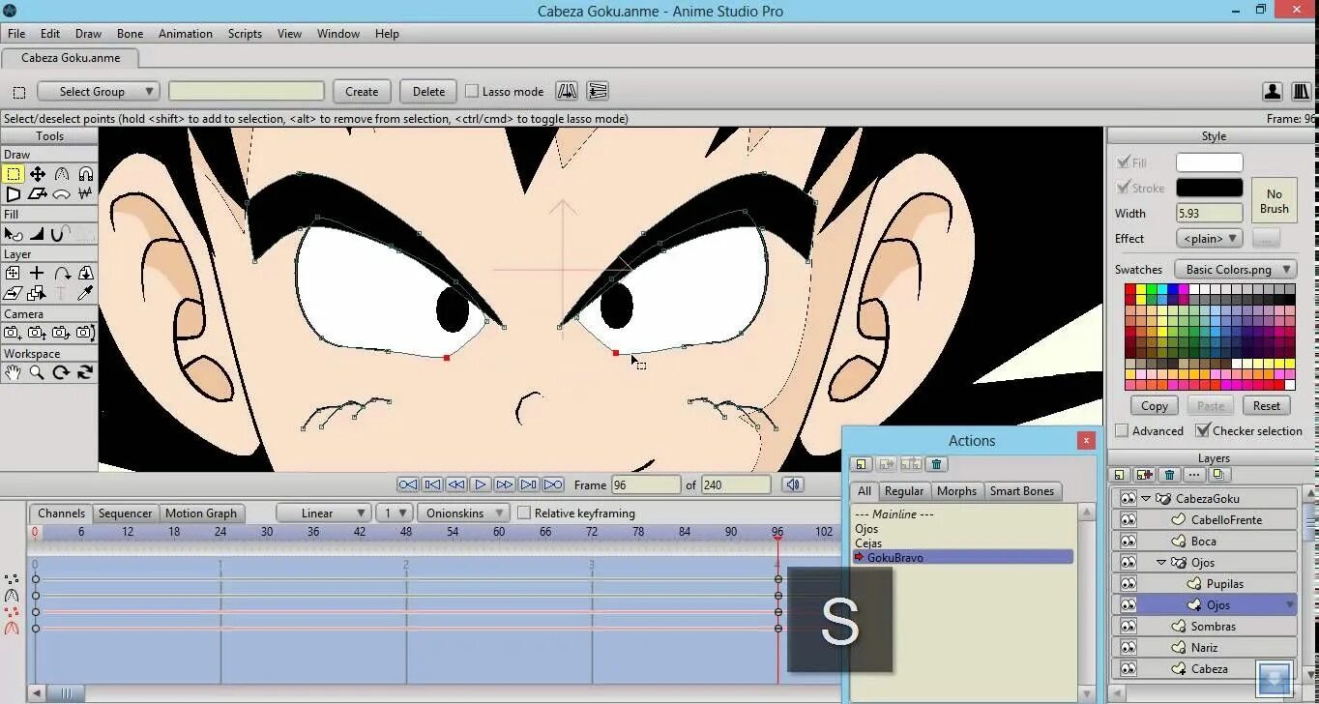Choose the Magnet tool

click(86, 174)
